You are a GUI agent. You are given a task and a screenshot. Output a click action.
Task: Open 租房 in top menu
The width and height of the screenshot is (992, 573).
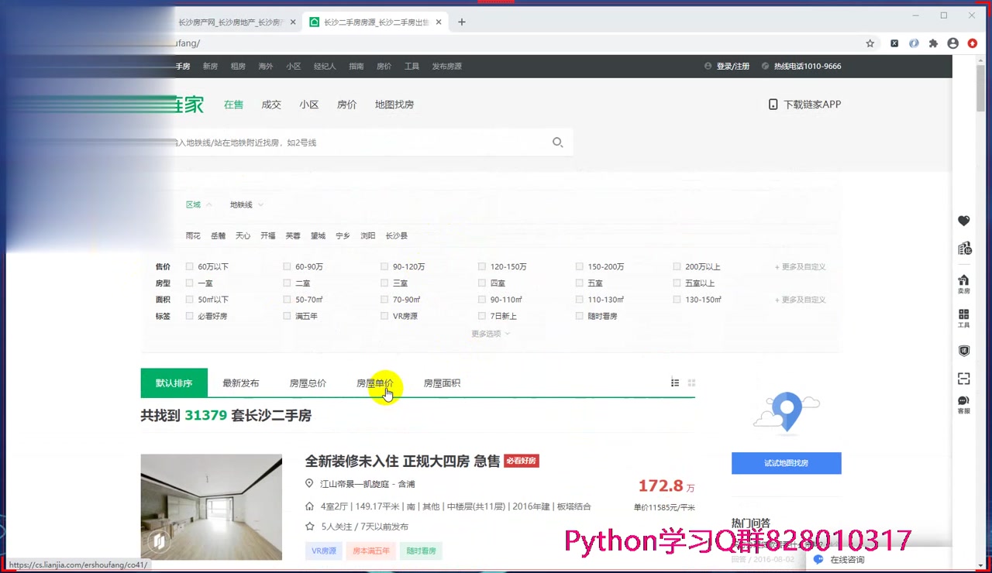click(x=238, y=67)
